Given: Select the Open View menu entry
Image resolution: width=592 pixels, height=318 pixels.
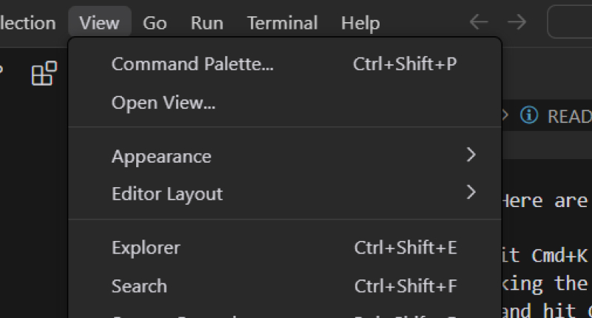Looking at the screenshot, I should click(164, 103).
